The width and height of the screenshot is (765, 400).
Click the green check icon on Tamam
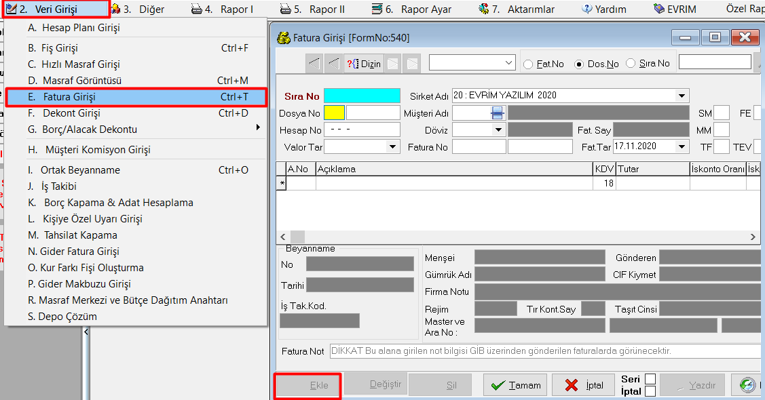tap(498, 385)
